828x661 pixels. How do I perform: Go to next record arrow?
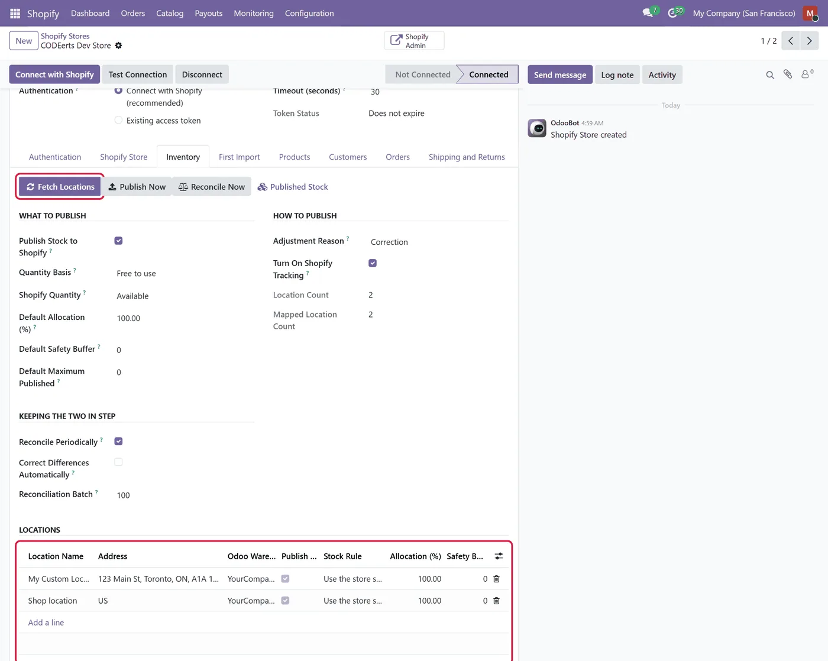pyautogui.click(x=810, y=41)
